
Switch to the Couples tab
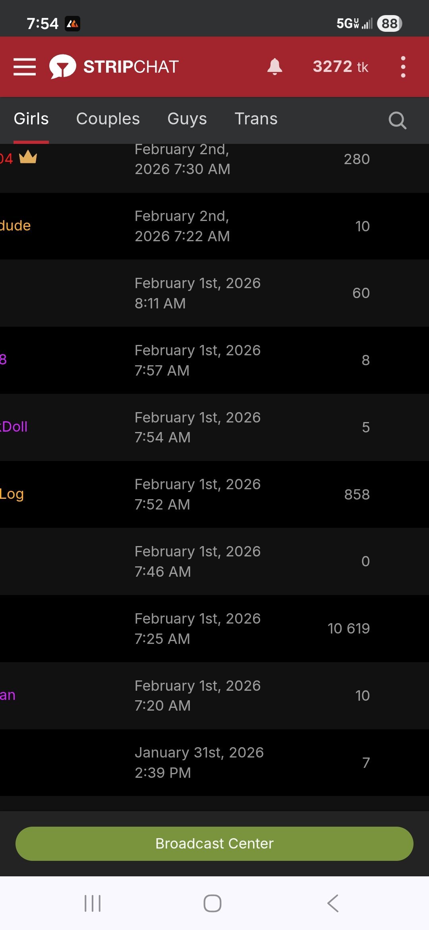coord(108,119)
